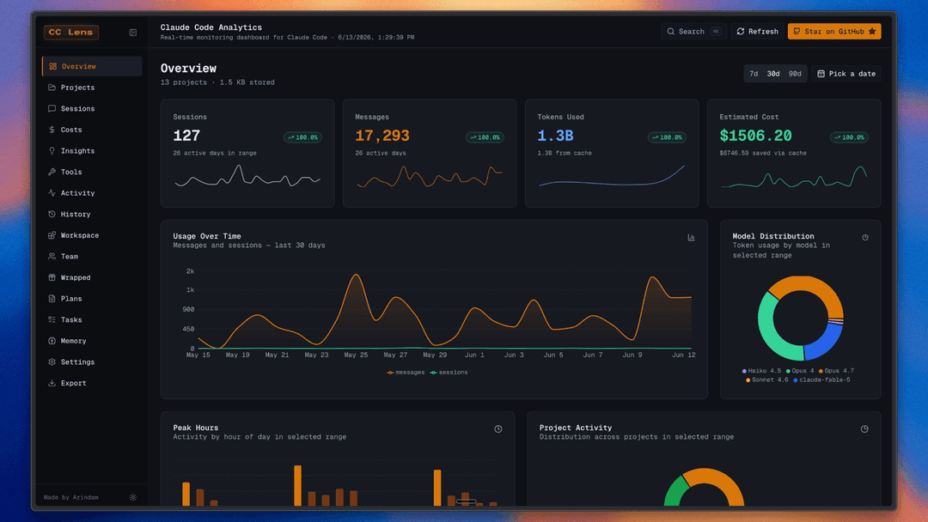
Task: Click the Memory icon in the sidebar
Action: tap(52, 341)
